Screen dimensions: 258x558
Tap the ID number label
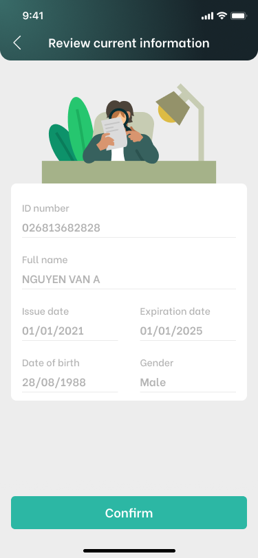(x=45, y=208)
